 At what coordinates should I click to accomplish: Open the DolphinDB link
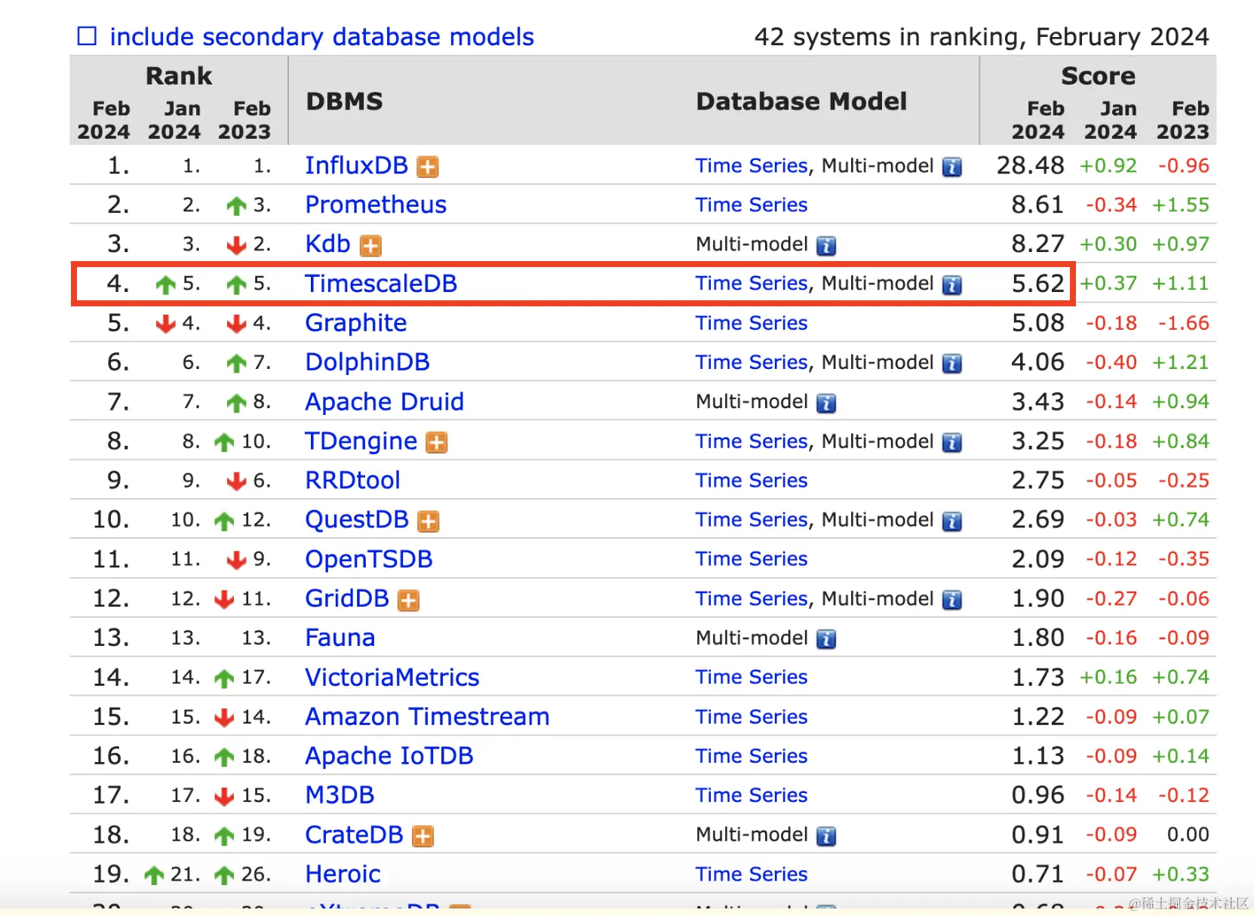point(367,362)
